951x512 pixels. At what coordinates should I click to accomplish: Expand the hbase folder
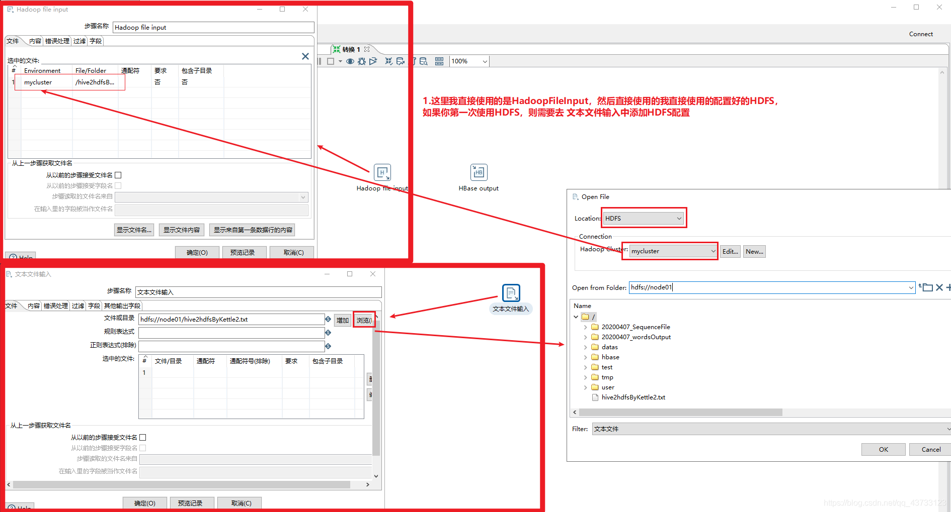pos(585,357)
